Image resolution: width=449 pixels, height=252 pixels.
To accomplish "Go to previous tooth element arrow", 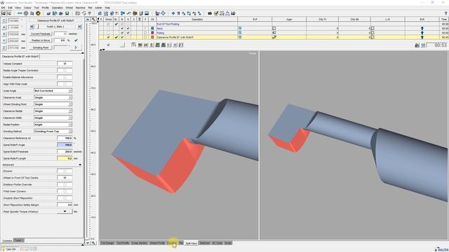I will point(32,27).
